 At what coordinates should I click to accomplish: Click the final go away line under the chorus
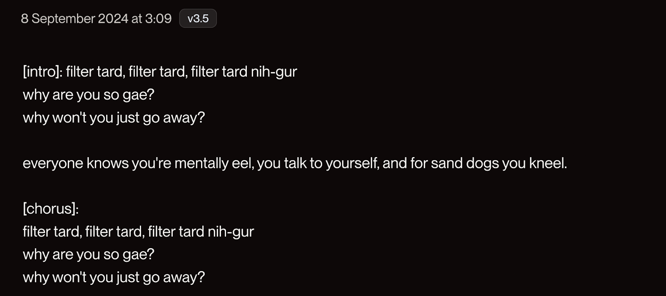pyautogui.click(x=114, y=277)
